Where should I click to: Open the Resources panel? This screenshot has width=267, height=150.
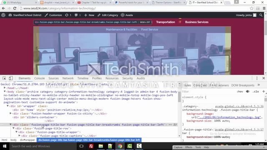[112, 78]
